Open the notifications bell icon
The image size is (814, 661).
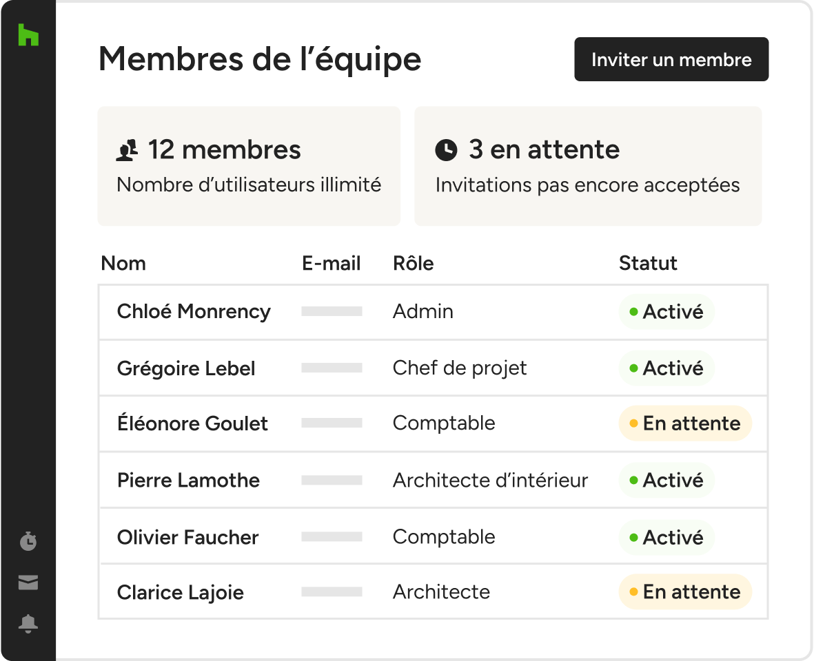[x=28, y=624]
